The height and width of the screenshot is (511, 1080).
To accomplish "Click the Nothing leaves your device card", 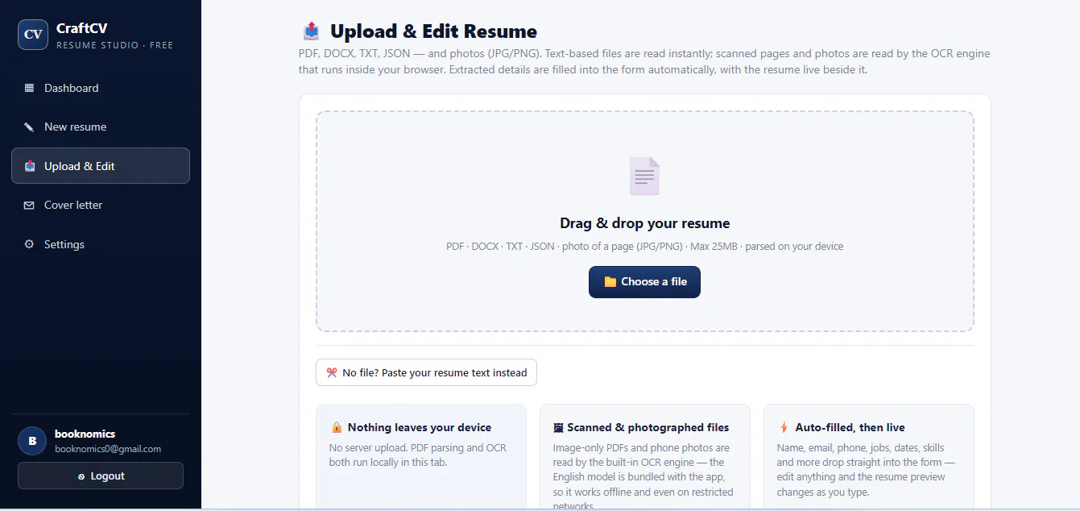I will pos(421,457).
